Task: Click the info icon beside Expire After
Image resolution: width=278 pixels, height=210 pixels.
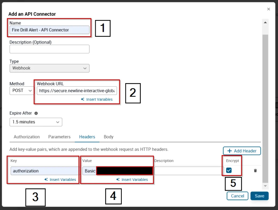Action: 37,113
